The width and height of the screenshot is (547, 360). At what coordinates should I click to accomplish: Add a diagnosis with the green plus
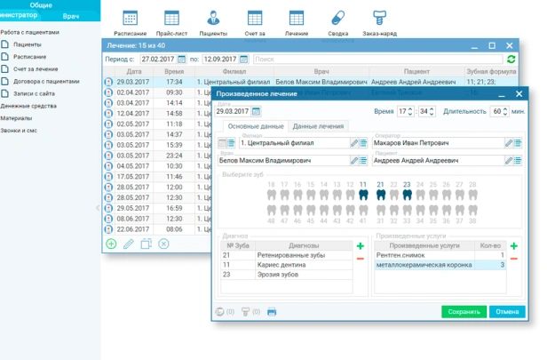pos(361,246)
